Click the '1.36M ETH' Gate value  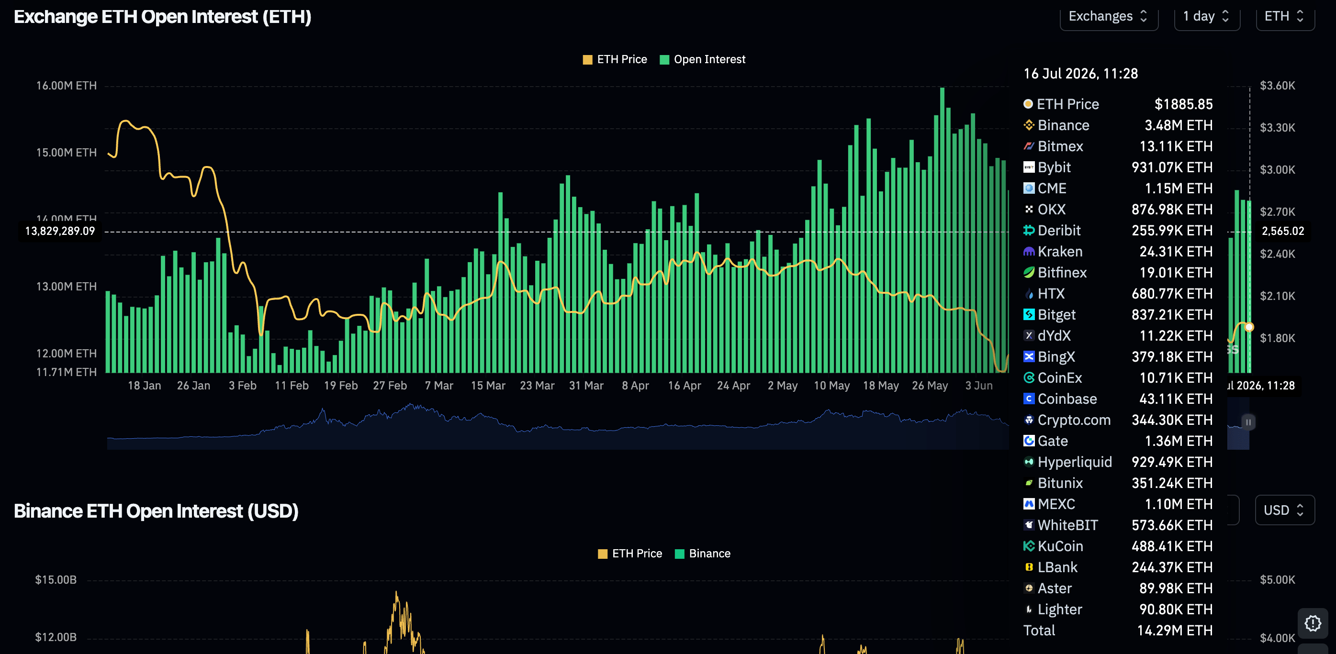click(1179, 441)
